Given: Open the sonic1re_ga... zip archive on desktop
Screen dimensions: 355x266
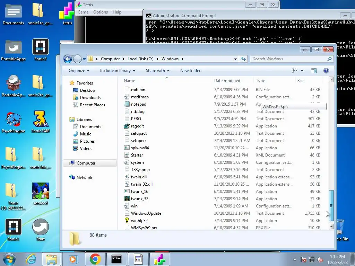Looking at the screenshot, I should click(40, 14).
